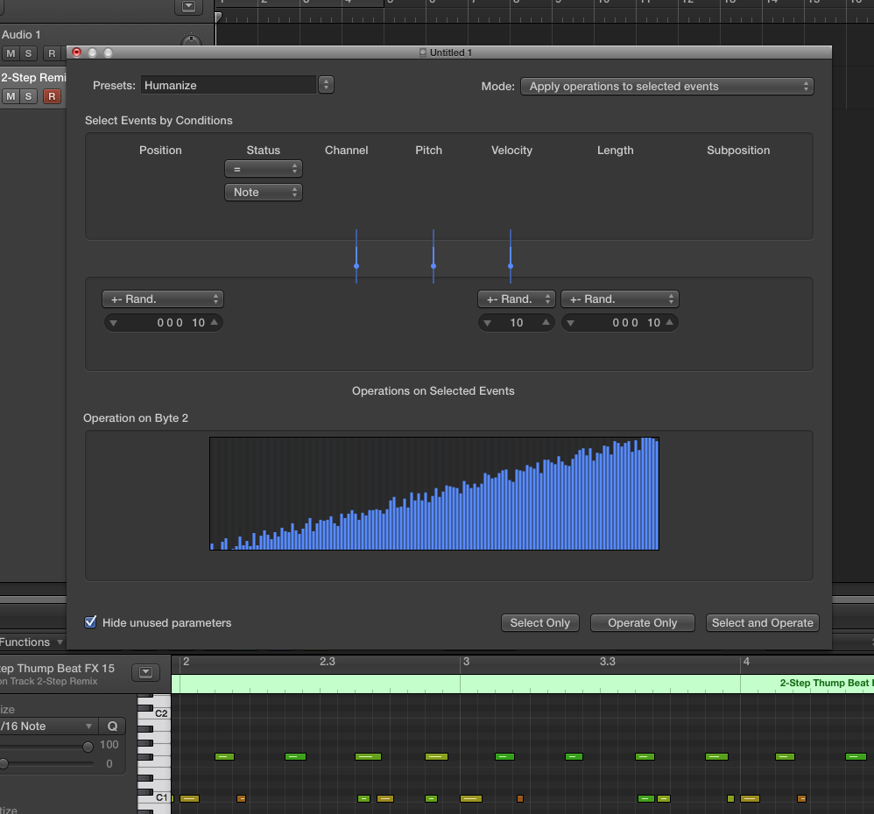
Task: Open the Mode dropdown menu
Action: click(x=666, y=86)
